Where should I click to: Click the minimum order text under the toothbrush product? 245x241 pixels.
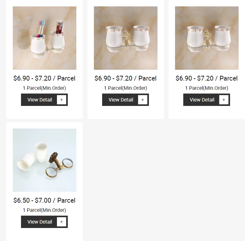pyautogui.click(x=44, y=88)
